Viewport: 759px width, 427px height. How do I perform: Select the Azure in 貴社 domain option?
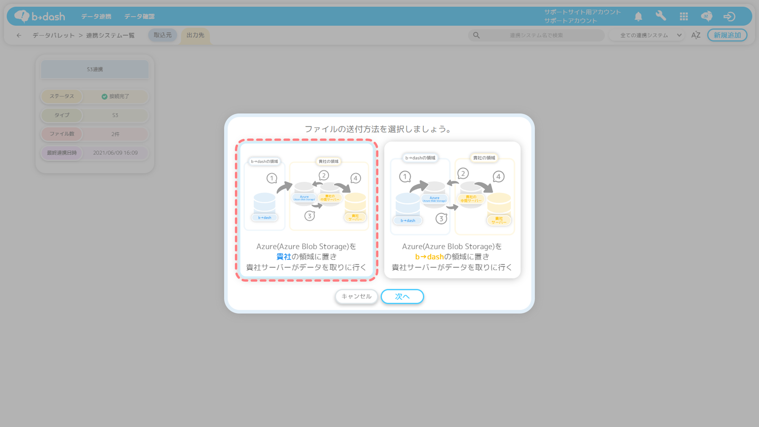click(x=306, y=210)
